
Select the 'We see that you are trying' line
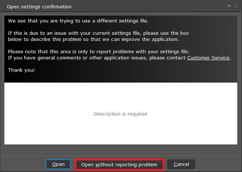point(78,21)
